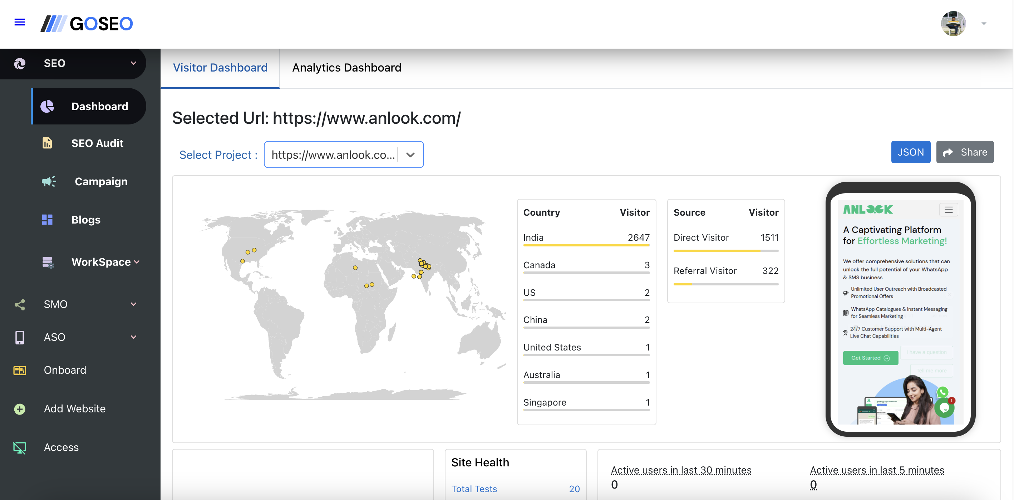Switch to the Analytics Dashboard tab

pyautogui.click(x=346, y=68)
